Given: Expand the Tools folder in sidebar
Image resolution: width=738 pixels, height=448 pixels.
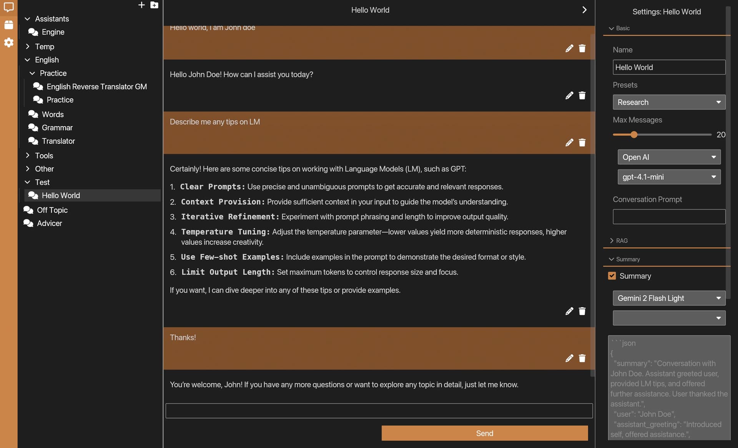Looking at the screenshot, I should pyautogui.click(x=44, y=156).
